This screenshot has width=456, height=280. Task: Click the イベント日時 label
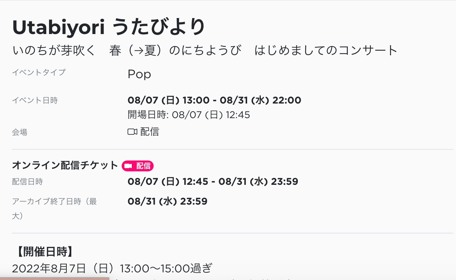pos(35,100)
